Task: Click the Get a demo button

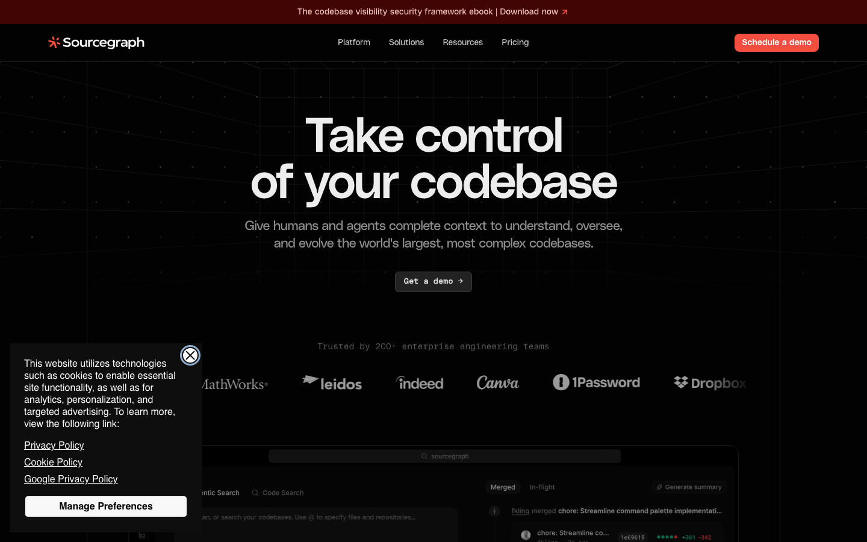Action: (433, 281)
